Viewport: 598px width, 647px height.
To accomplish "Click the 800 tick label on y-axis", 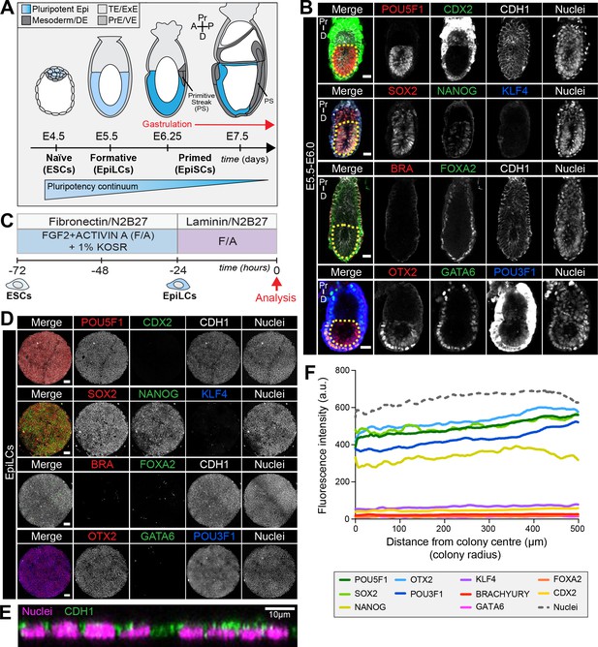I will [343, 370].
